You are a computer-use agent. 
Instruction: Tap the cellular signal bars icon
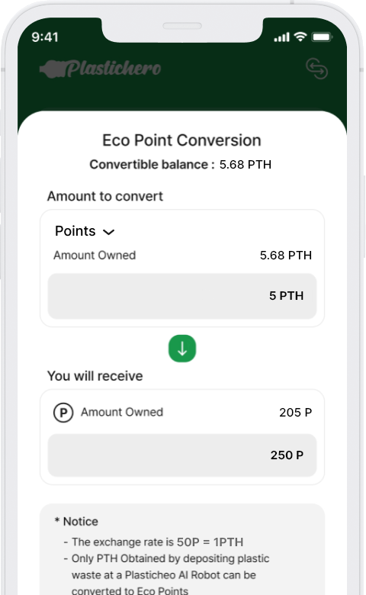click(x=282, y=37)
